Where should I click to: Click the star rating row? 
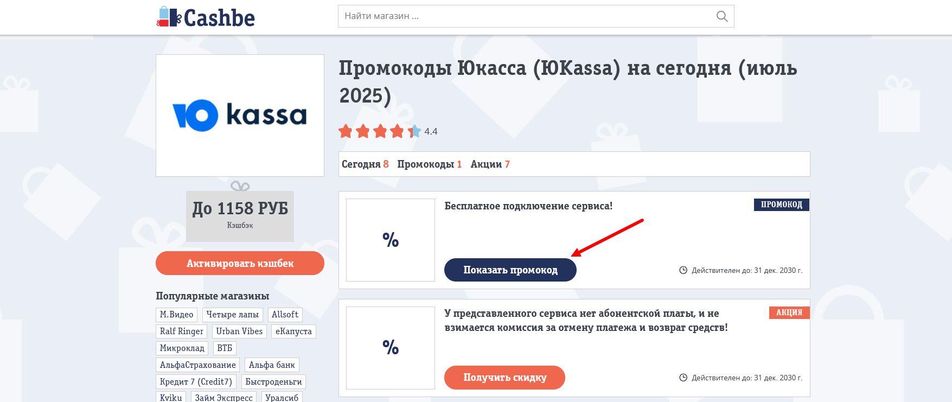[380, 131]
